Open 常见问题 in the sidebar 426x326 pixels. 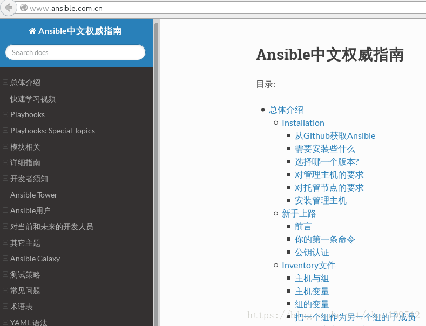25,291
